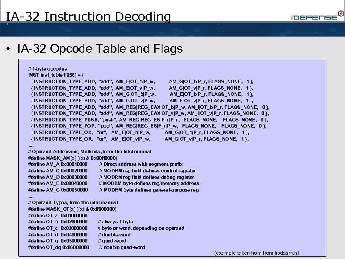This screenshot has width=345, height=259.
Task: Click comment '// MODRM reg field defines control register'
Action: [147, 171]
